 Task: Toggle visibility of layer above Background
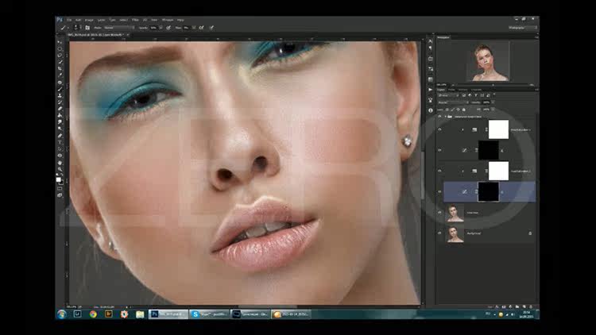439,213
